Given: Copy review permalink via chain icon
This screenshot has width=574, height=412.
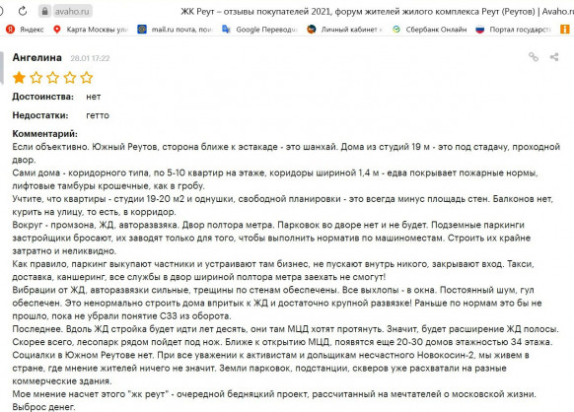Looking at the screenshot, I should click(x=534, y=57).
